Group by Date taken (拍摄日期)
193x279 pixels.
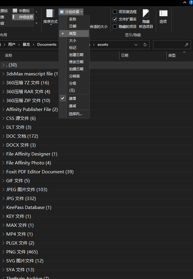pyautogui.click(x=74, y=69)
